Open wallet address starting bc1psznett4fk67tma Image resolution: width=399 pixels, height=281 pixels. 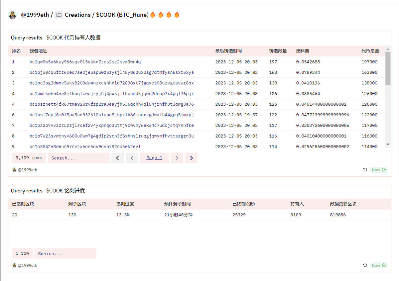pos(112,104)
